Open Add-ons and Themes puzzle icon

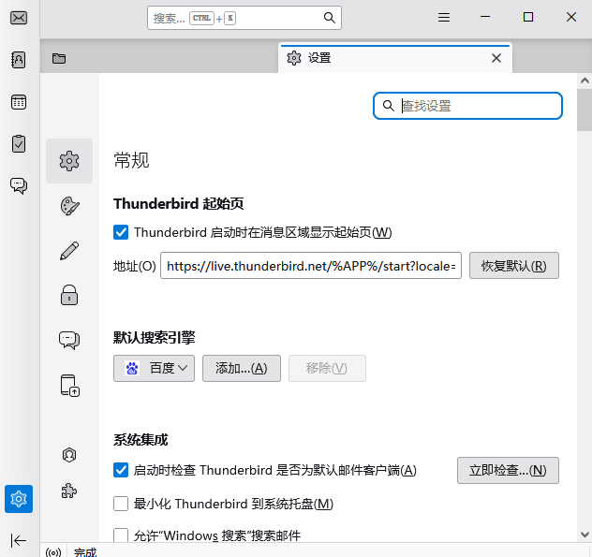(69, 491)
